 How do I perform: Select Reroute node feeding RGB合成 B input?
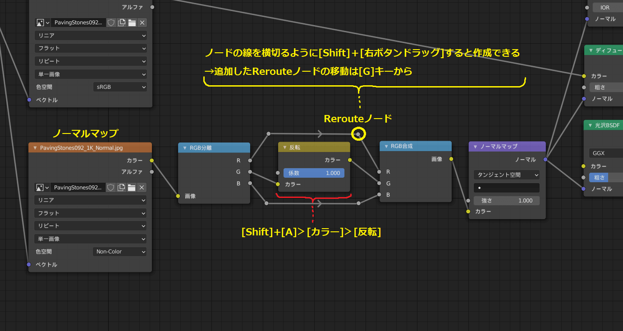(x=358, y=203)
